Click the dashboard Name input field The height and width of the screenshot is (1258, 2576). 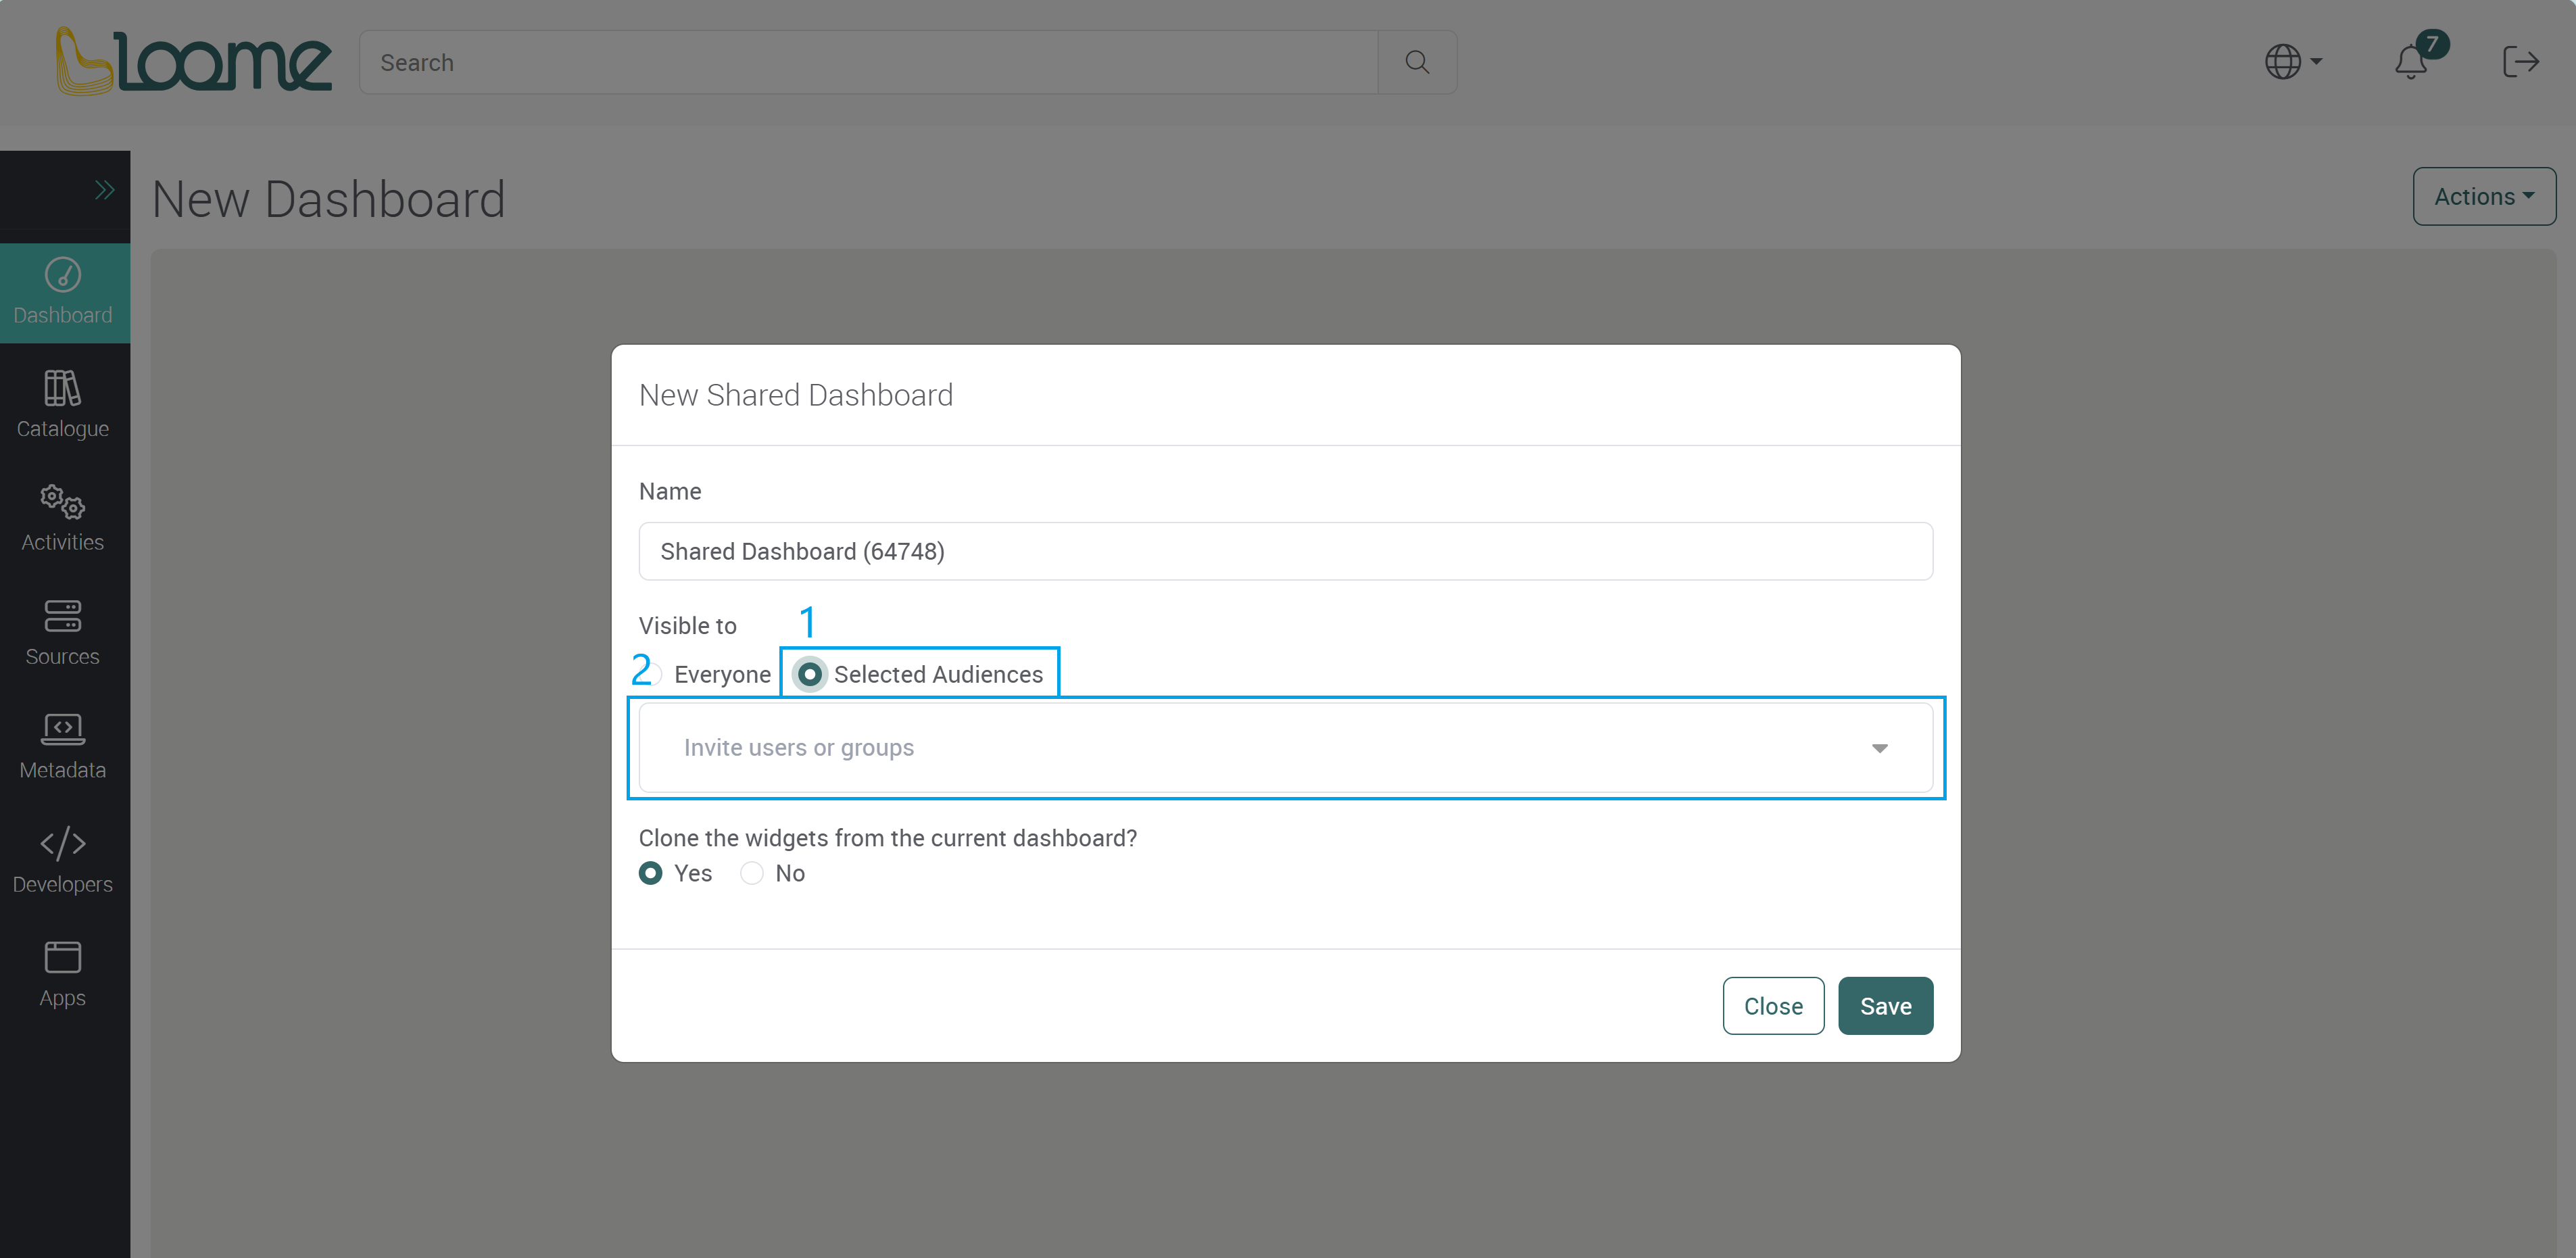1285,551
